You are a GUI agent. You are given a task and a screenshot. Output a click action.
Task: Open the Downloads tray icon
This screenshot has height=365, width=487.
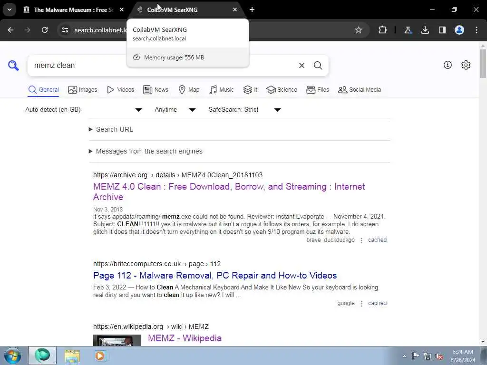(x=425, y=30)
